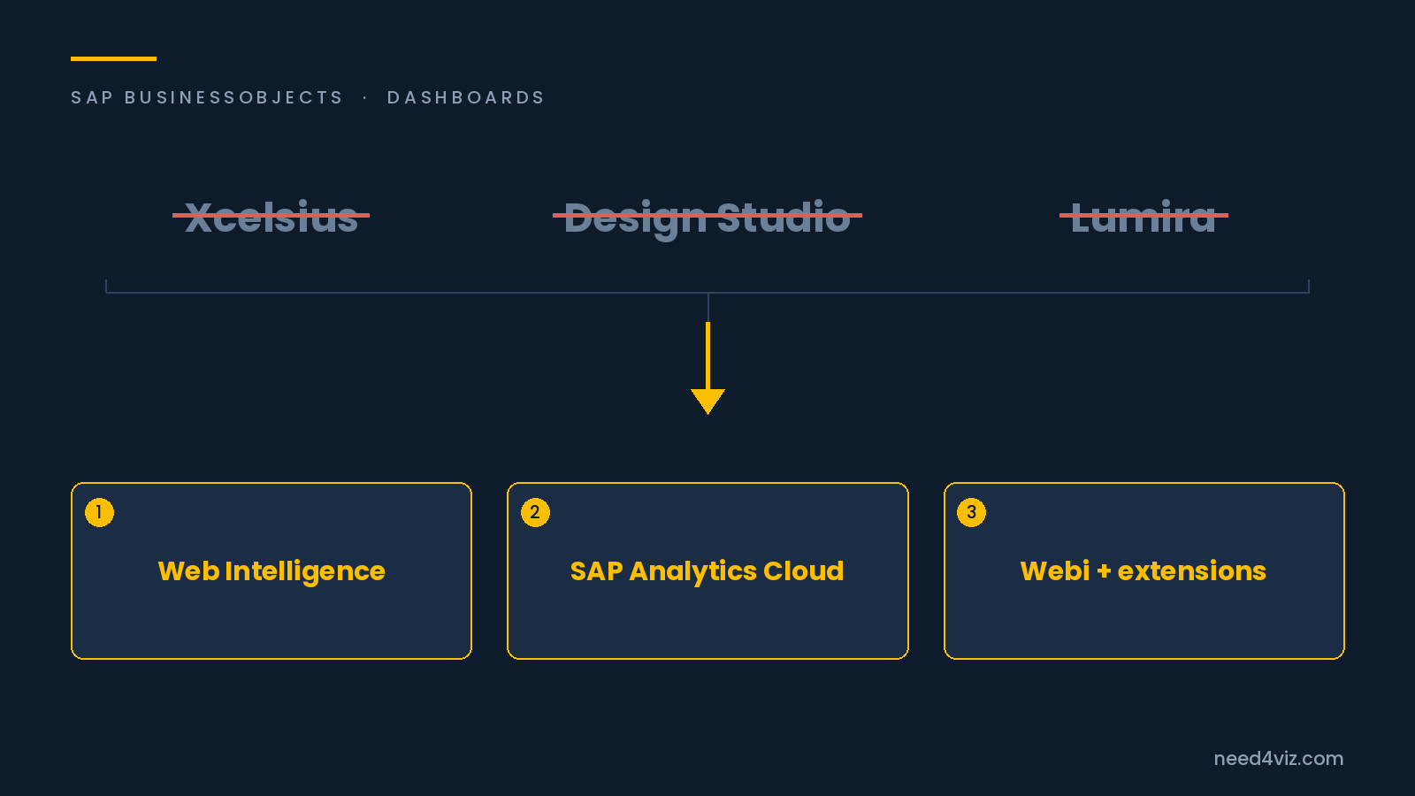The width and height of the screenshot is (1415, 796).
Task: Click the number 3 badge
Action: (971, 512)
